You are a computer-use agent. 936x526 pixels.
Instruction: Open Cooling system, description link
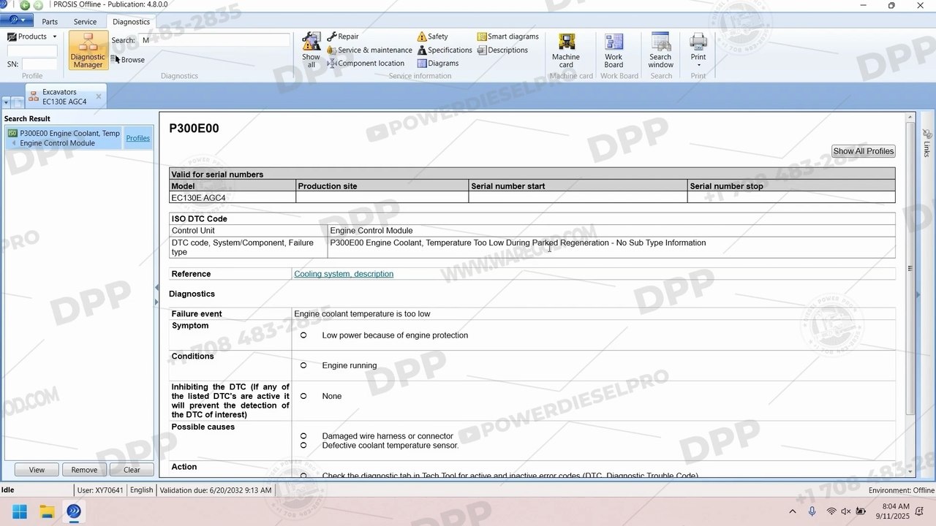344,274
